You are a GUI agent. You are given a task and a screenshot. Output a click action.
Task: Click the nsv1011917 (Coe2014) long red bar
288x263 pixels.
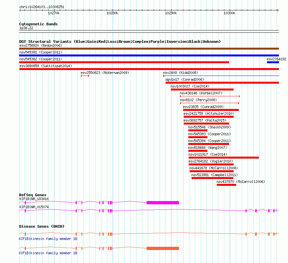click(224, 158)
